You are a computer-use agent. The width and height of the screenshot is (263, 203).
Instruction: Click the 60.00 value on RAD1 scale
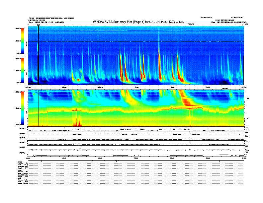(18, 58)
